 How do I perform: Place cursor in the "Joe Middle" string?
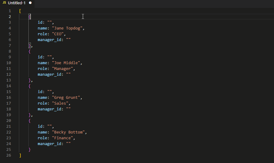[67, 63]
